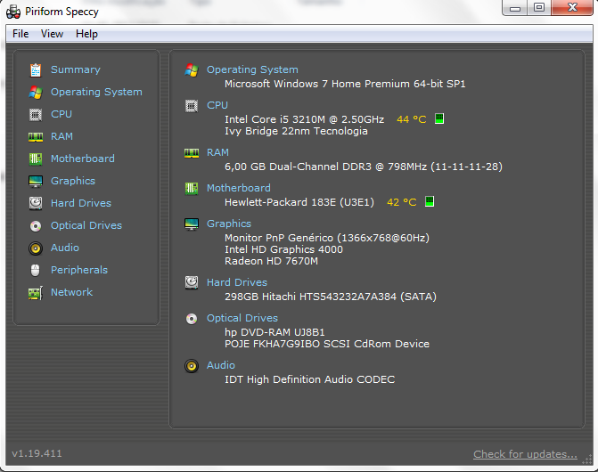Show the RAM section from sidebar
The height and width of the screenshot is (472, 598).
click(61, 136)
